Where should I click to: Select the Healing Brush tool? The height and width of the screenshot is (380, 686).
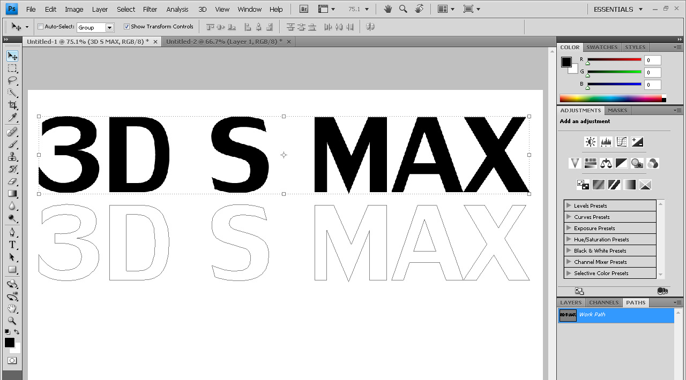coord(12,132)
